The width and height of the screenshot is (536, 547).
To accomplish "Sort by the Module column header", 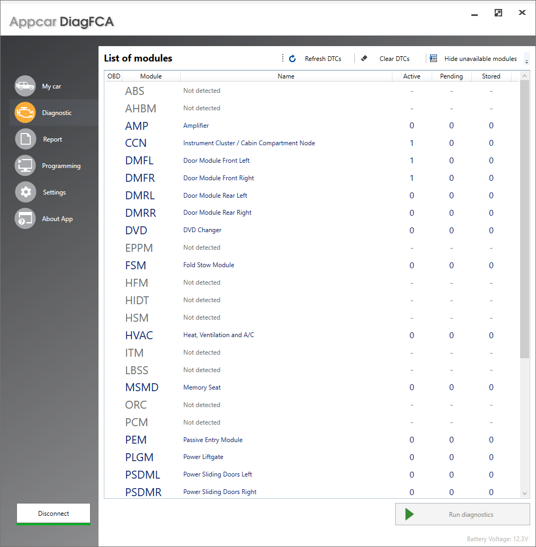I will [x=151, y=76].
